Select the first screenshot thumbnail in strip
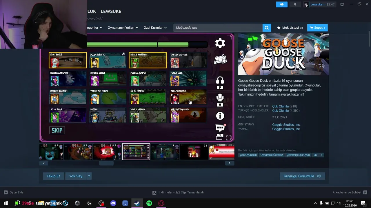The width and height of the screenshot is (371, 208). pyautogui.click(x=51, y=152)
